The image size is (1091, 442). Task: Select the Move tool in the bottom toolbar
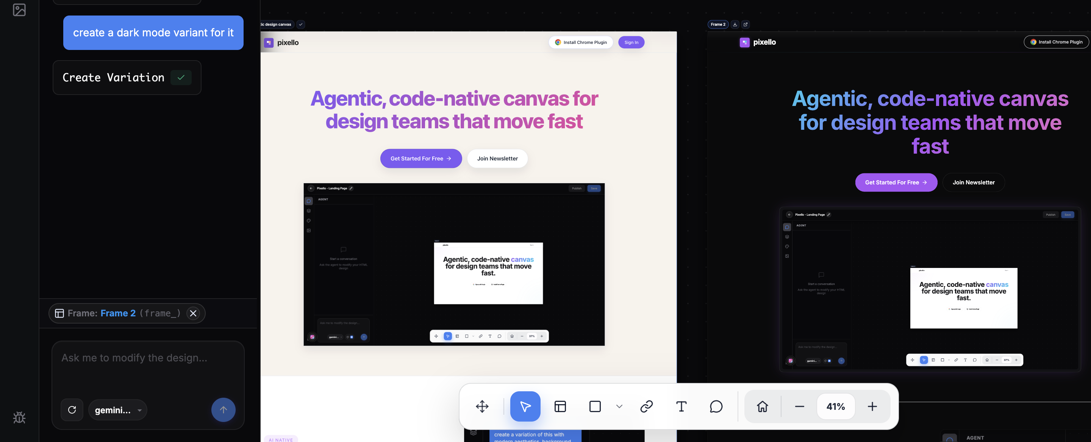(482, 406)
